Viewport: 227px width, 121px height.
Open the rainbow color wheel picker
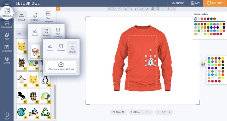(203, 63)
